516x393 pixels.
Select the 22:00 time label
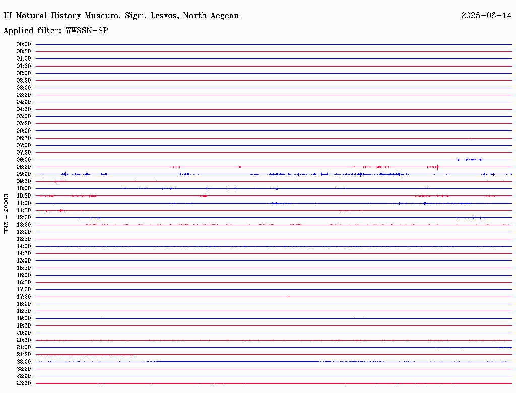[24, 362]
